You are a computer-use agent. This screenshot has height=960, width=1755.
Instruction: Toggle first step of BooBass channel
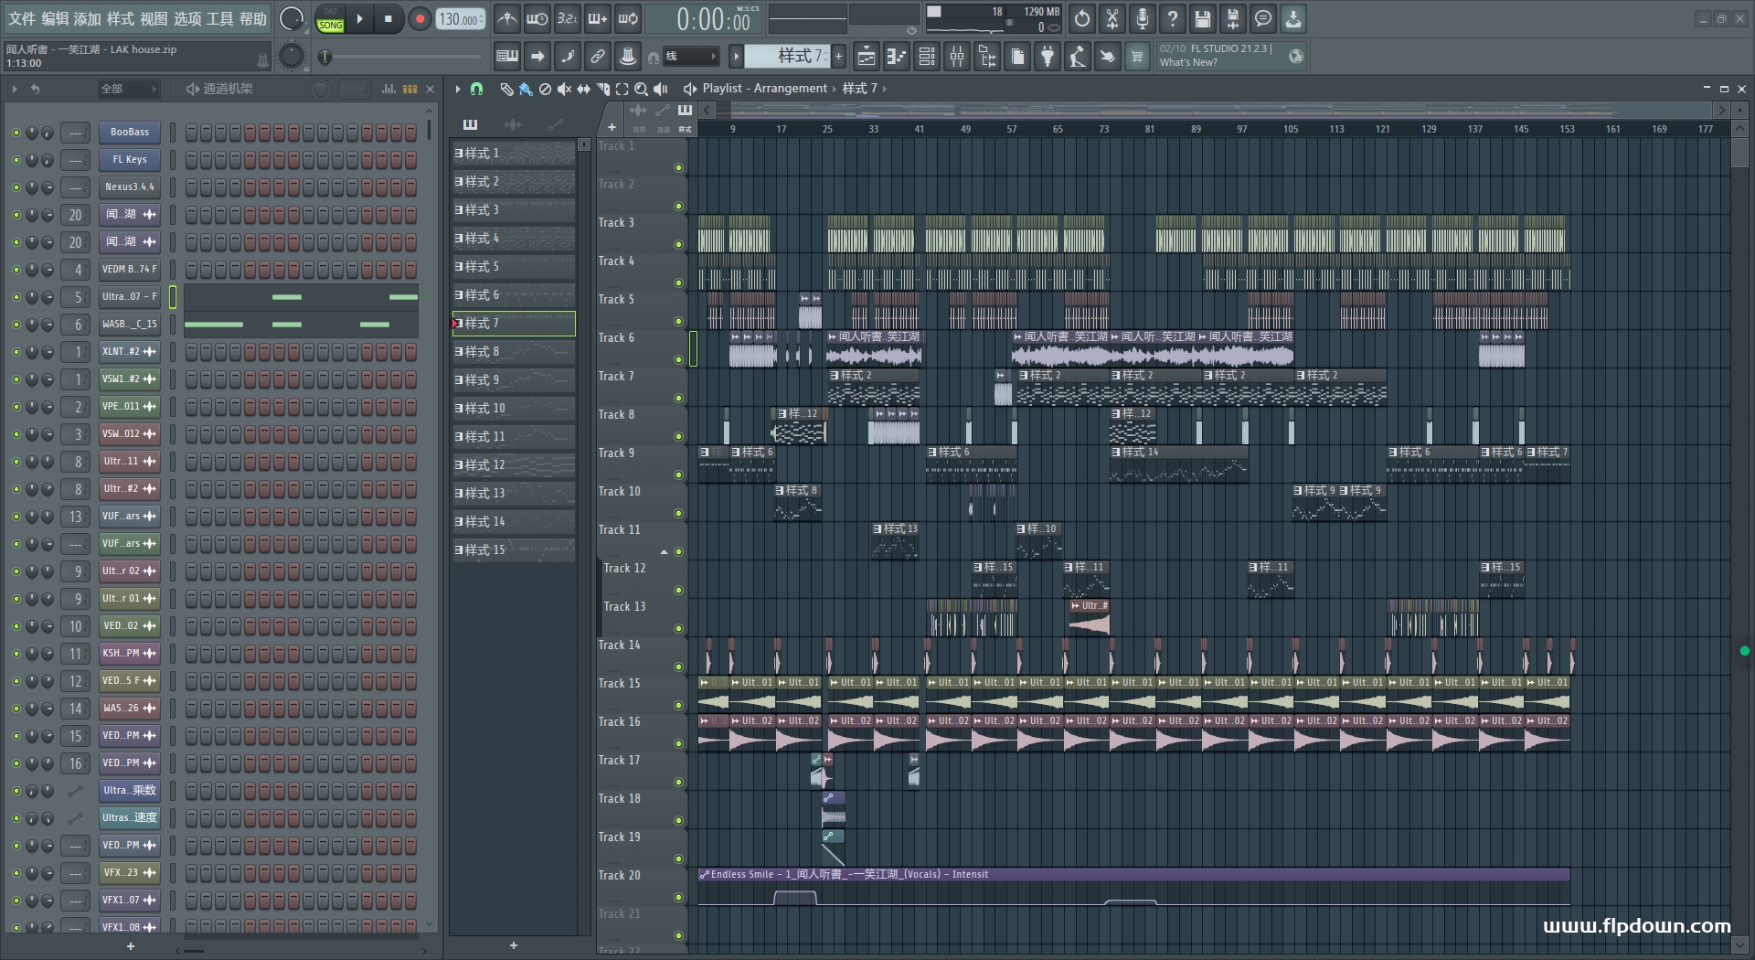191,133
